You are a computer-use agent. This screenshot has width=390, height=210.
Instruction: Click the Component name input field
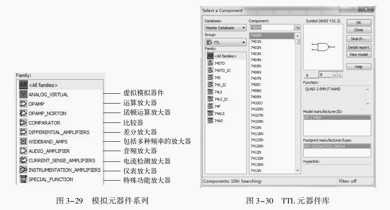pos(271,28)
